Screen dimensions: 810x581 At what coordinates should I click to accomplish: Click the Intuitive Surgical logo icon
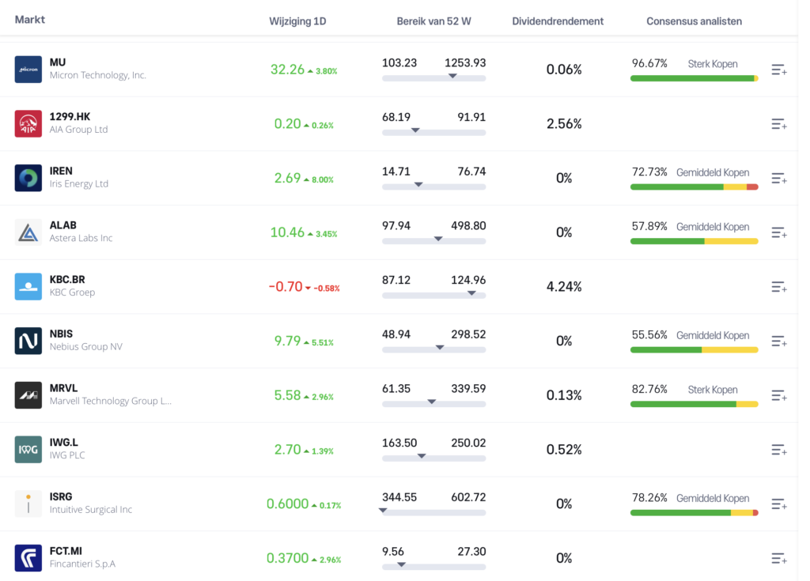point(28,503)
